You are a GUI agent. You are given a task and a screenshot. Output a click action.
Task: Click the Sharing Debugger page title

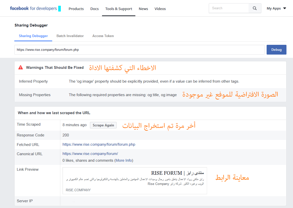(31, 25)
